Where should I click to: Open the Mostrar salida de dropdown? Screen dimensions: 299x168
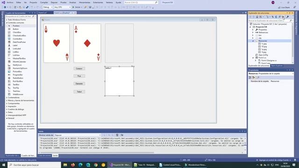pos(78,135)
